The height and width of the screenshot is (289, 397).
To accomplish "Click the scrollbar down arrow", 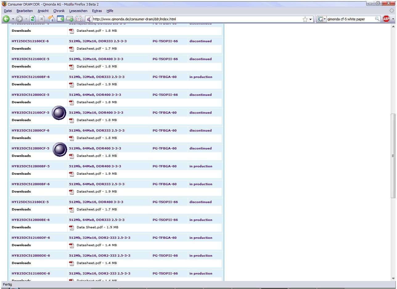I will [393, 278].
